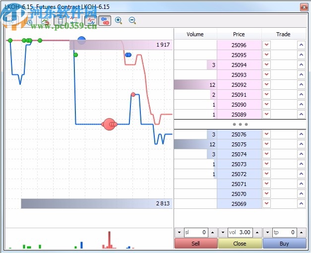The height and width of the screenshot is (253, 311).
Task: Decrease take profit with tp down arrow
Action: (267, 232)
